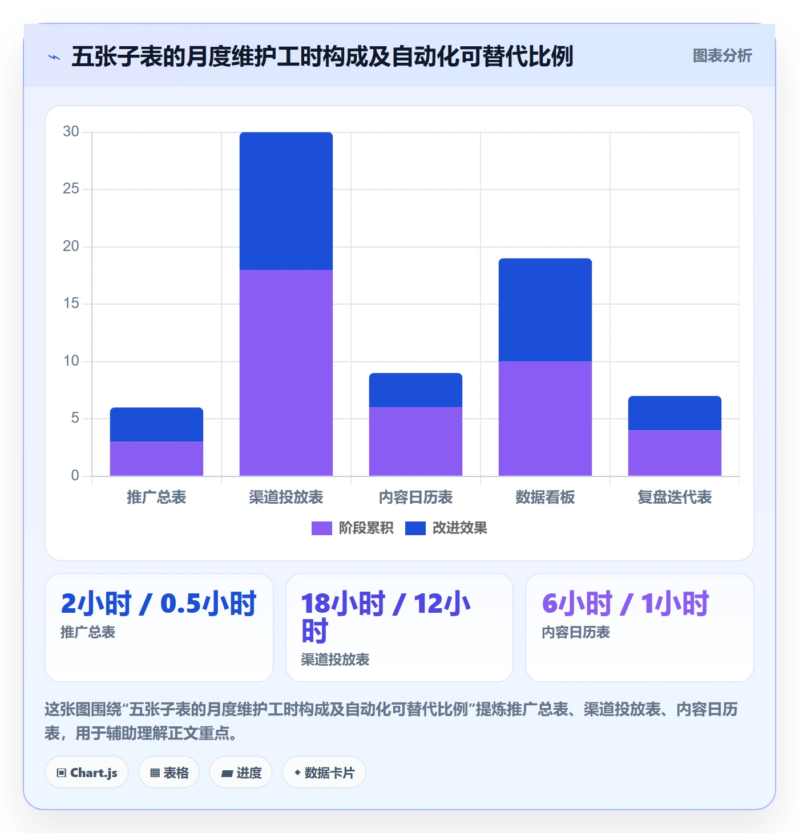Open the 2小时 / 0.5小时 data card
Screen dimensions: 799x833
(159, 627)
